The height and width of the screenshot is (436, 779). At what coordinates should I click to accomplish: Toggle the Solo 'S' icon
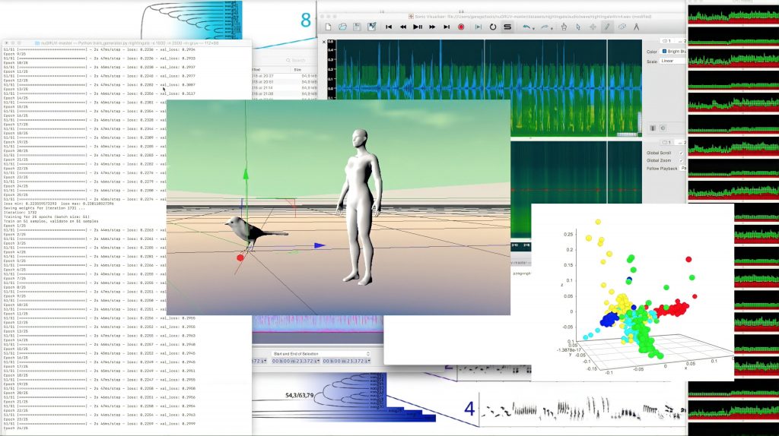[x=507, y=27]
